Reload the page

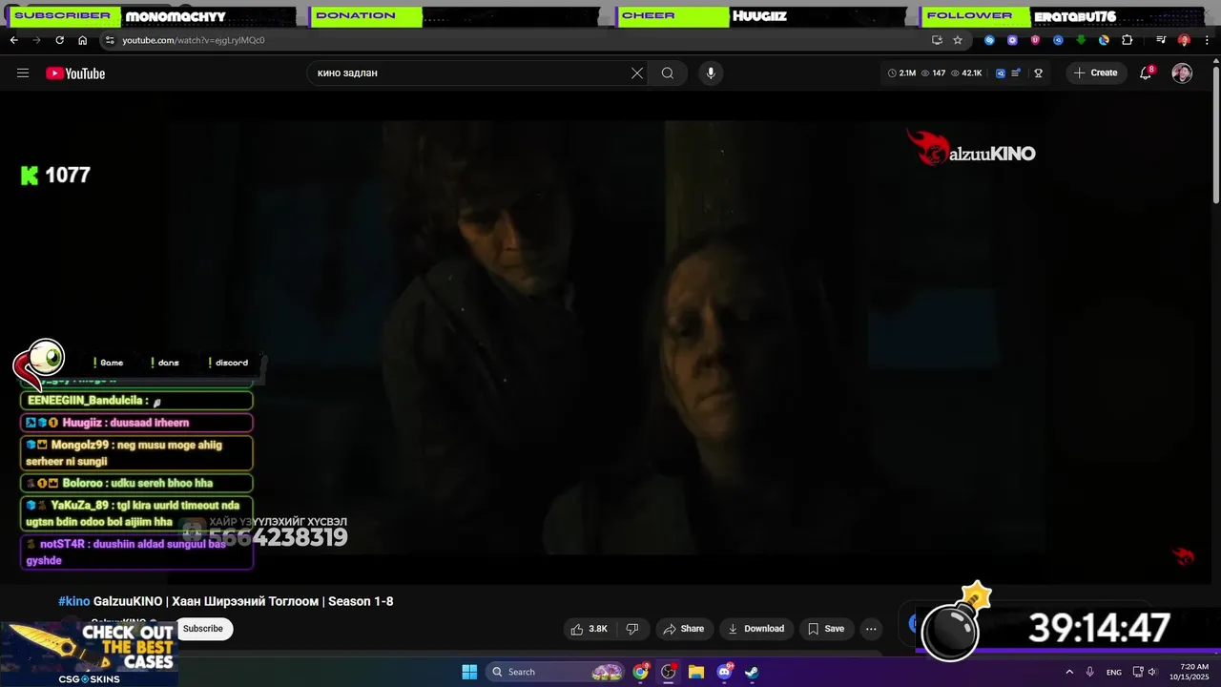click(x=59, y=40)
